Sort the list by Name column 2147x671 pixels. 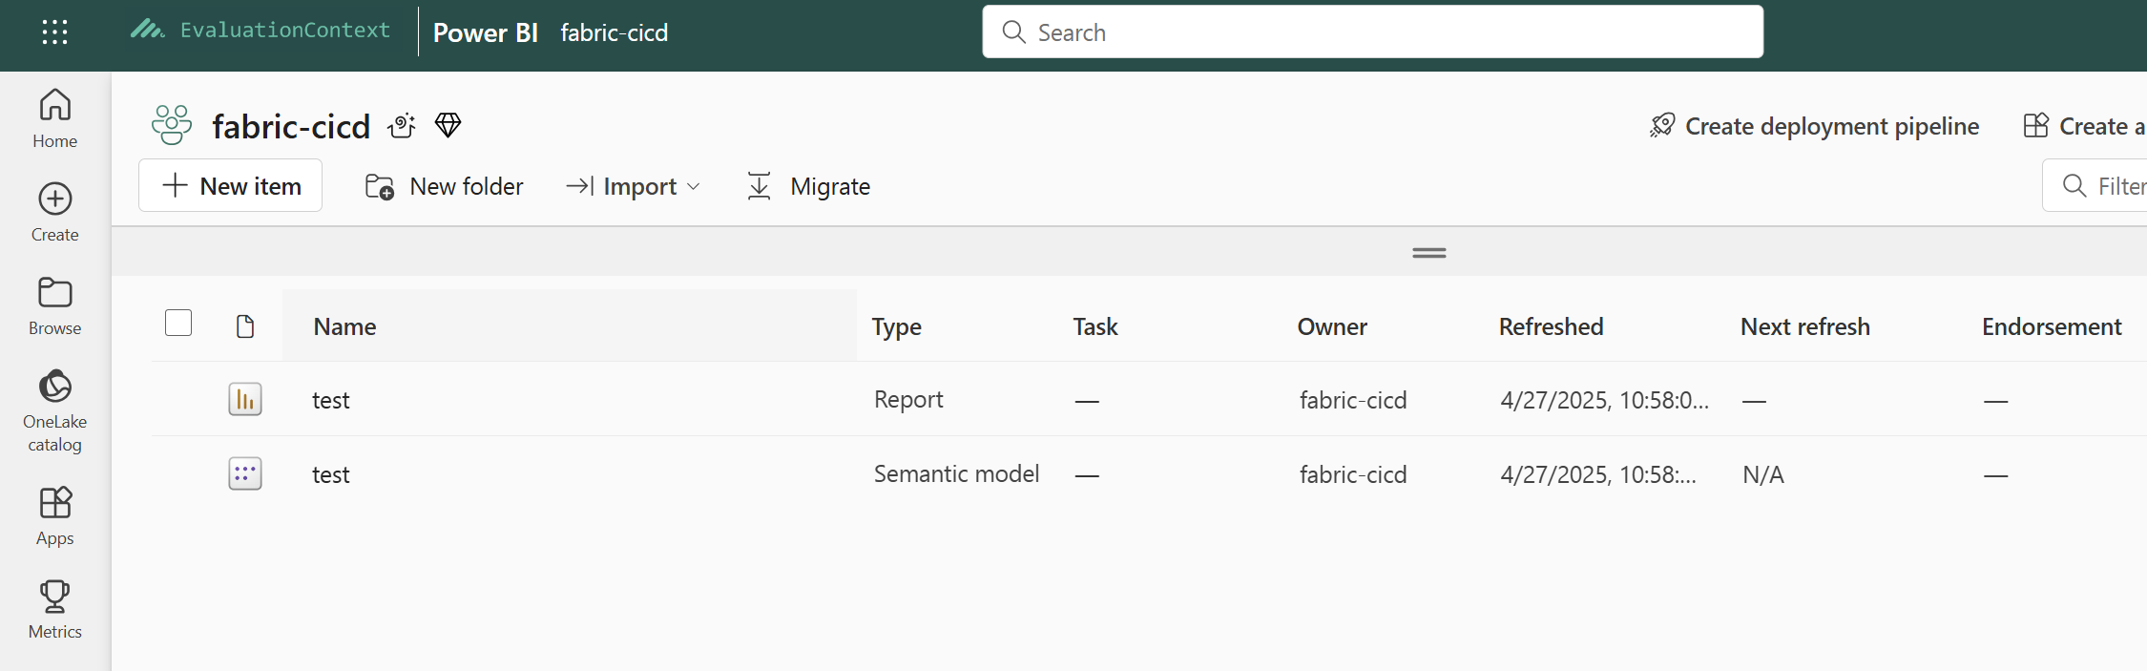coord(344,326)
